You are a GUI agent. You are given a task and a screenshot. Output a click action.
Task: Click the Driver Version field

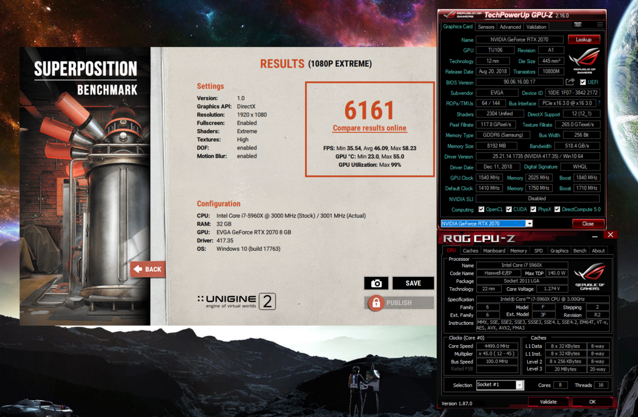(x=538, y=156)
